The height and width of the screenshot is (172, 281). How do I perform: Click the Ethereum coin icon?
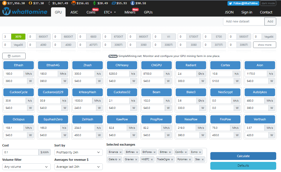(49, 3)
